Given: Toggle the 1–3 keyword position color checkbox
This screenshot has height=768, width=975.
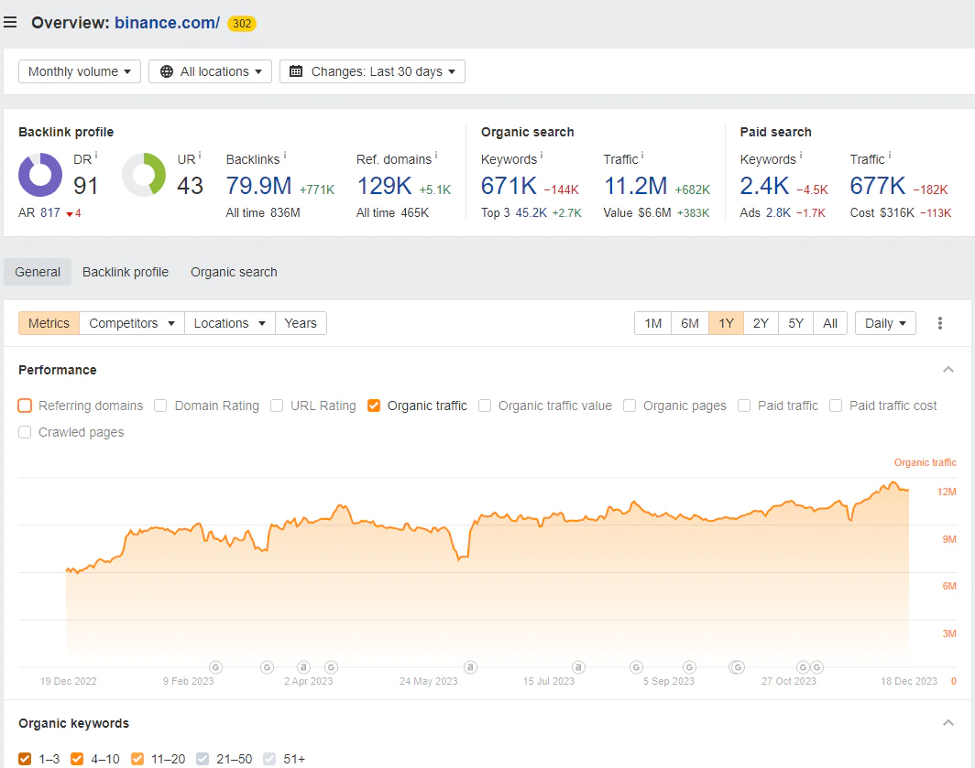Looking at the screenshot, I should tap(25, 759).
